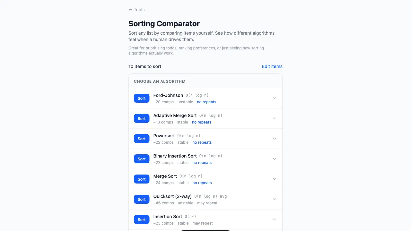Screen dimensions: 411x231
Task: Expand Quicksort (3-way) details
Action: point(275,199)
